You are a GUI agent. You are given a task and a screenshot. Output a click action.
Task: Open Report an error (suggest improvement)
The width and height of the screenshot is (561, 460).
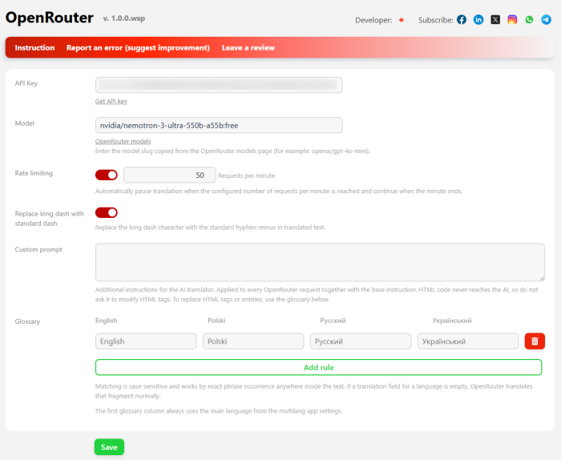(138, 47)
